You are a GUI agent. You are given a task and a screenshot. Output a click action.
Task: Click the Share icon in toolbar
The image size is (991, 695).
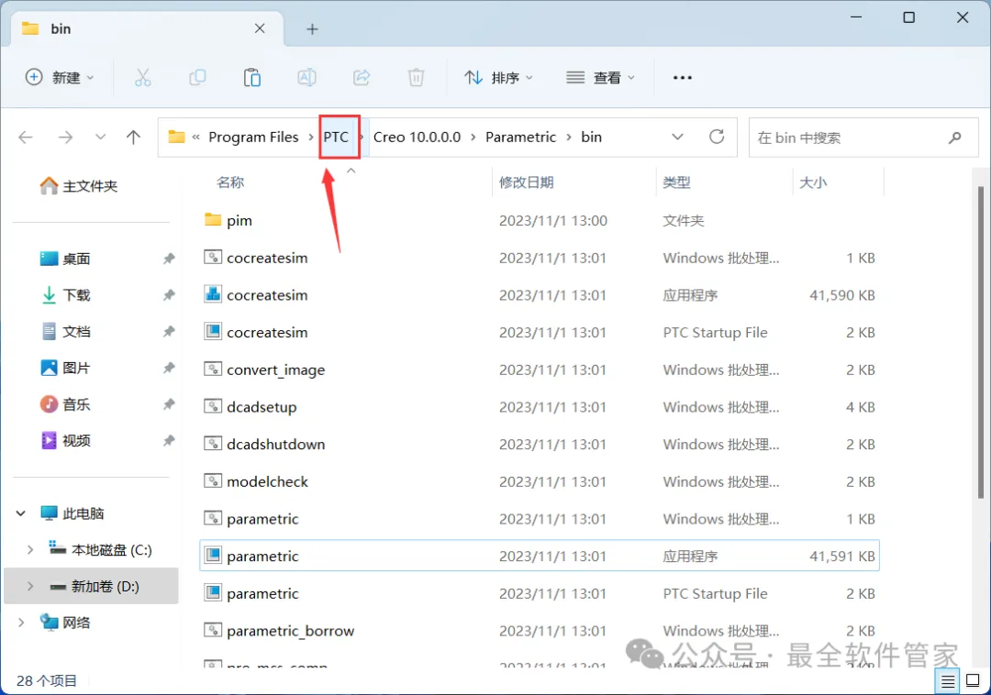point(362,78)
